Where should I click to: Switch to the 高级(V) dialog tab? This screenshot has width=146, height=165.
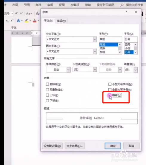62,21
